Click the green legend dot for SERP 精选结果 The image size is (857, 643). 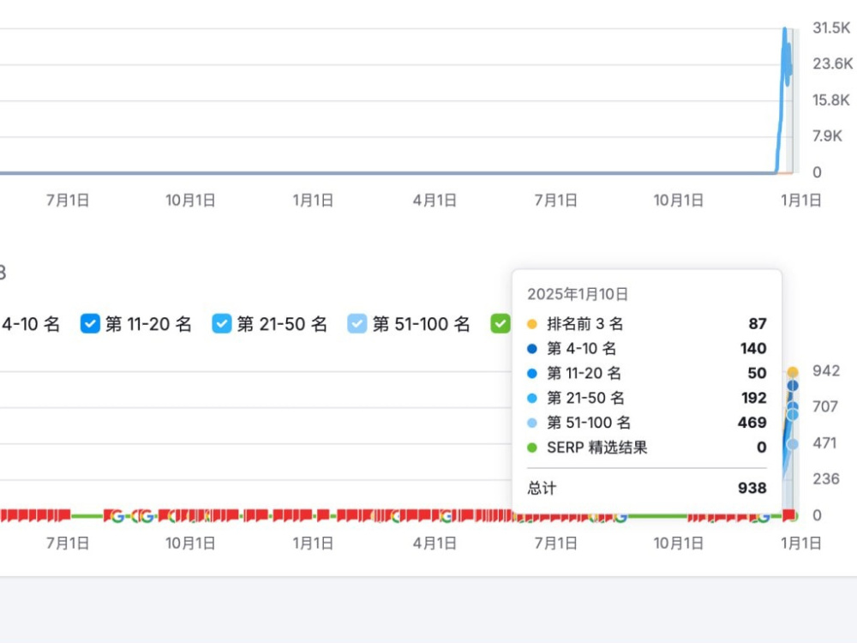(532, 448)
